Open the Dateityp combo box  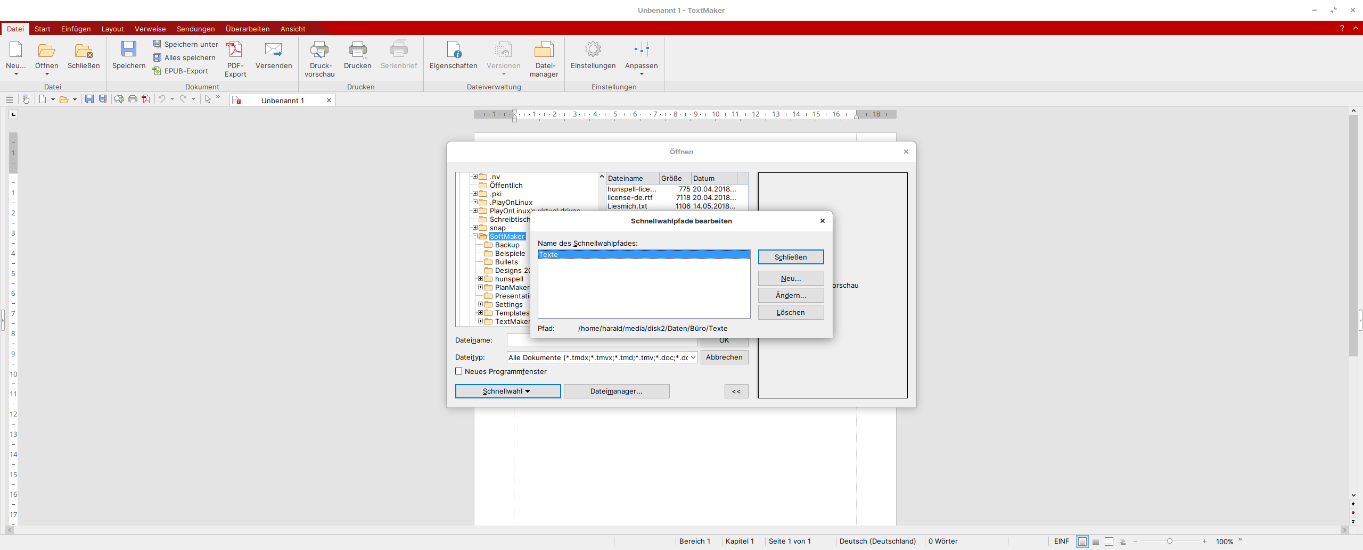tap(602, 357)
